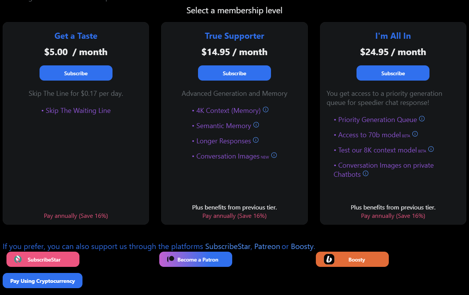The width and height of the screenshot is (469, 295).
Task: Click the 70b model BETA info icon
Action: tap(415, 133)
